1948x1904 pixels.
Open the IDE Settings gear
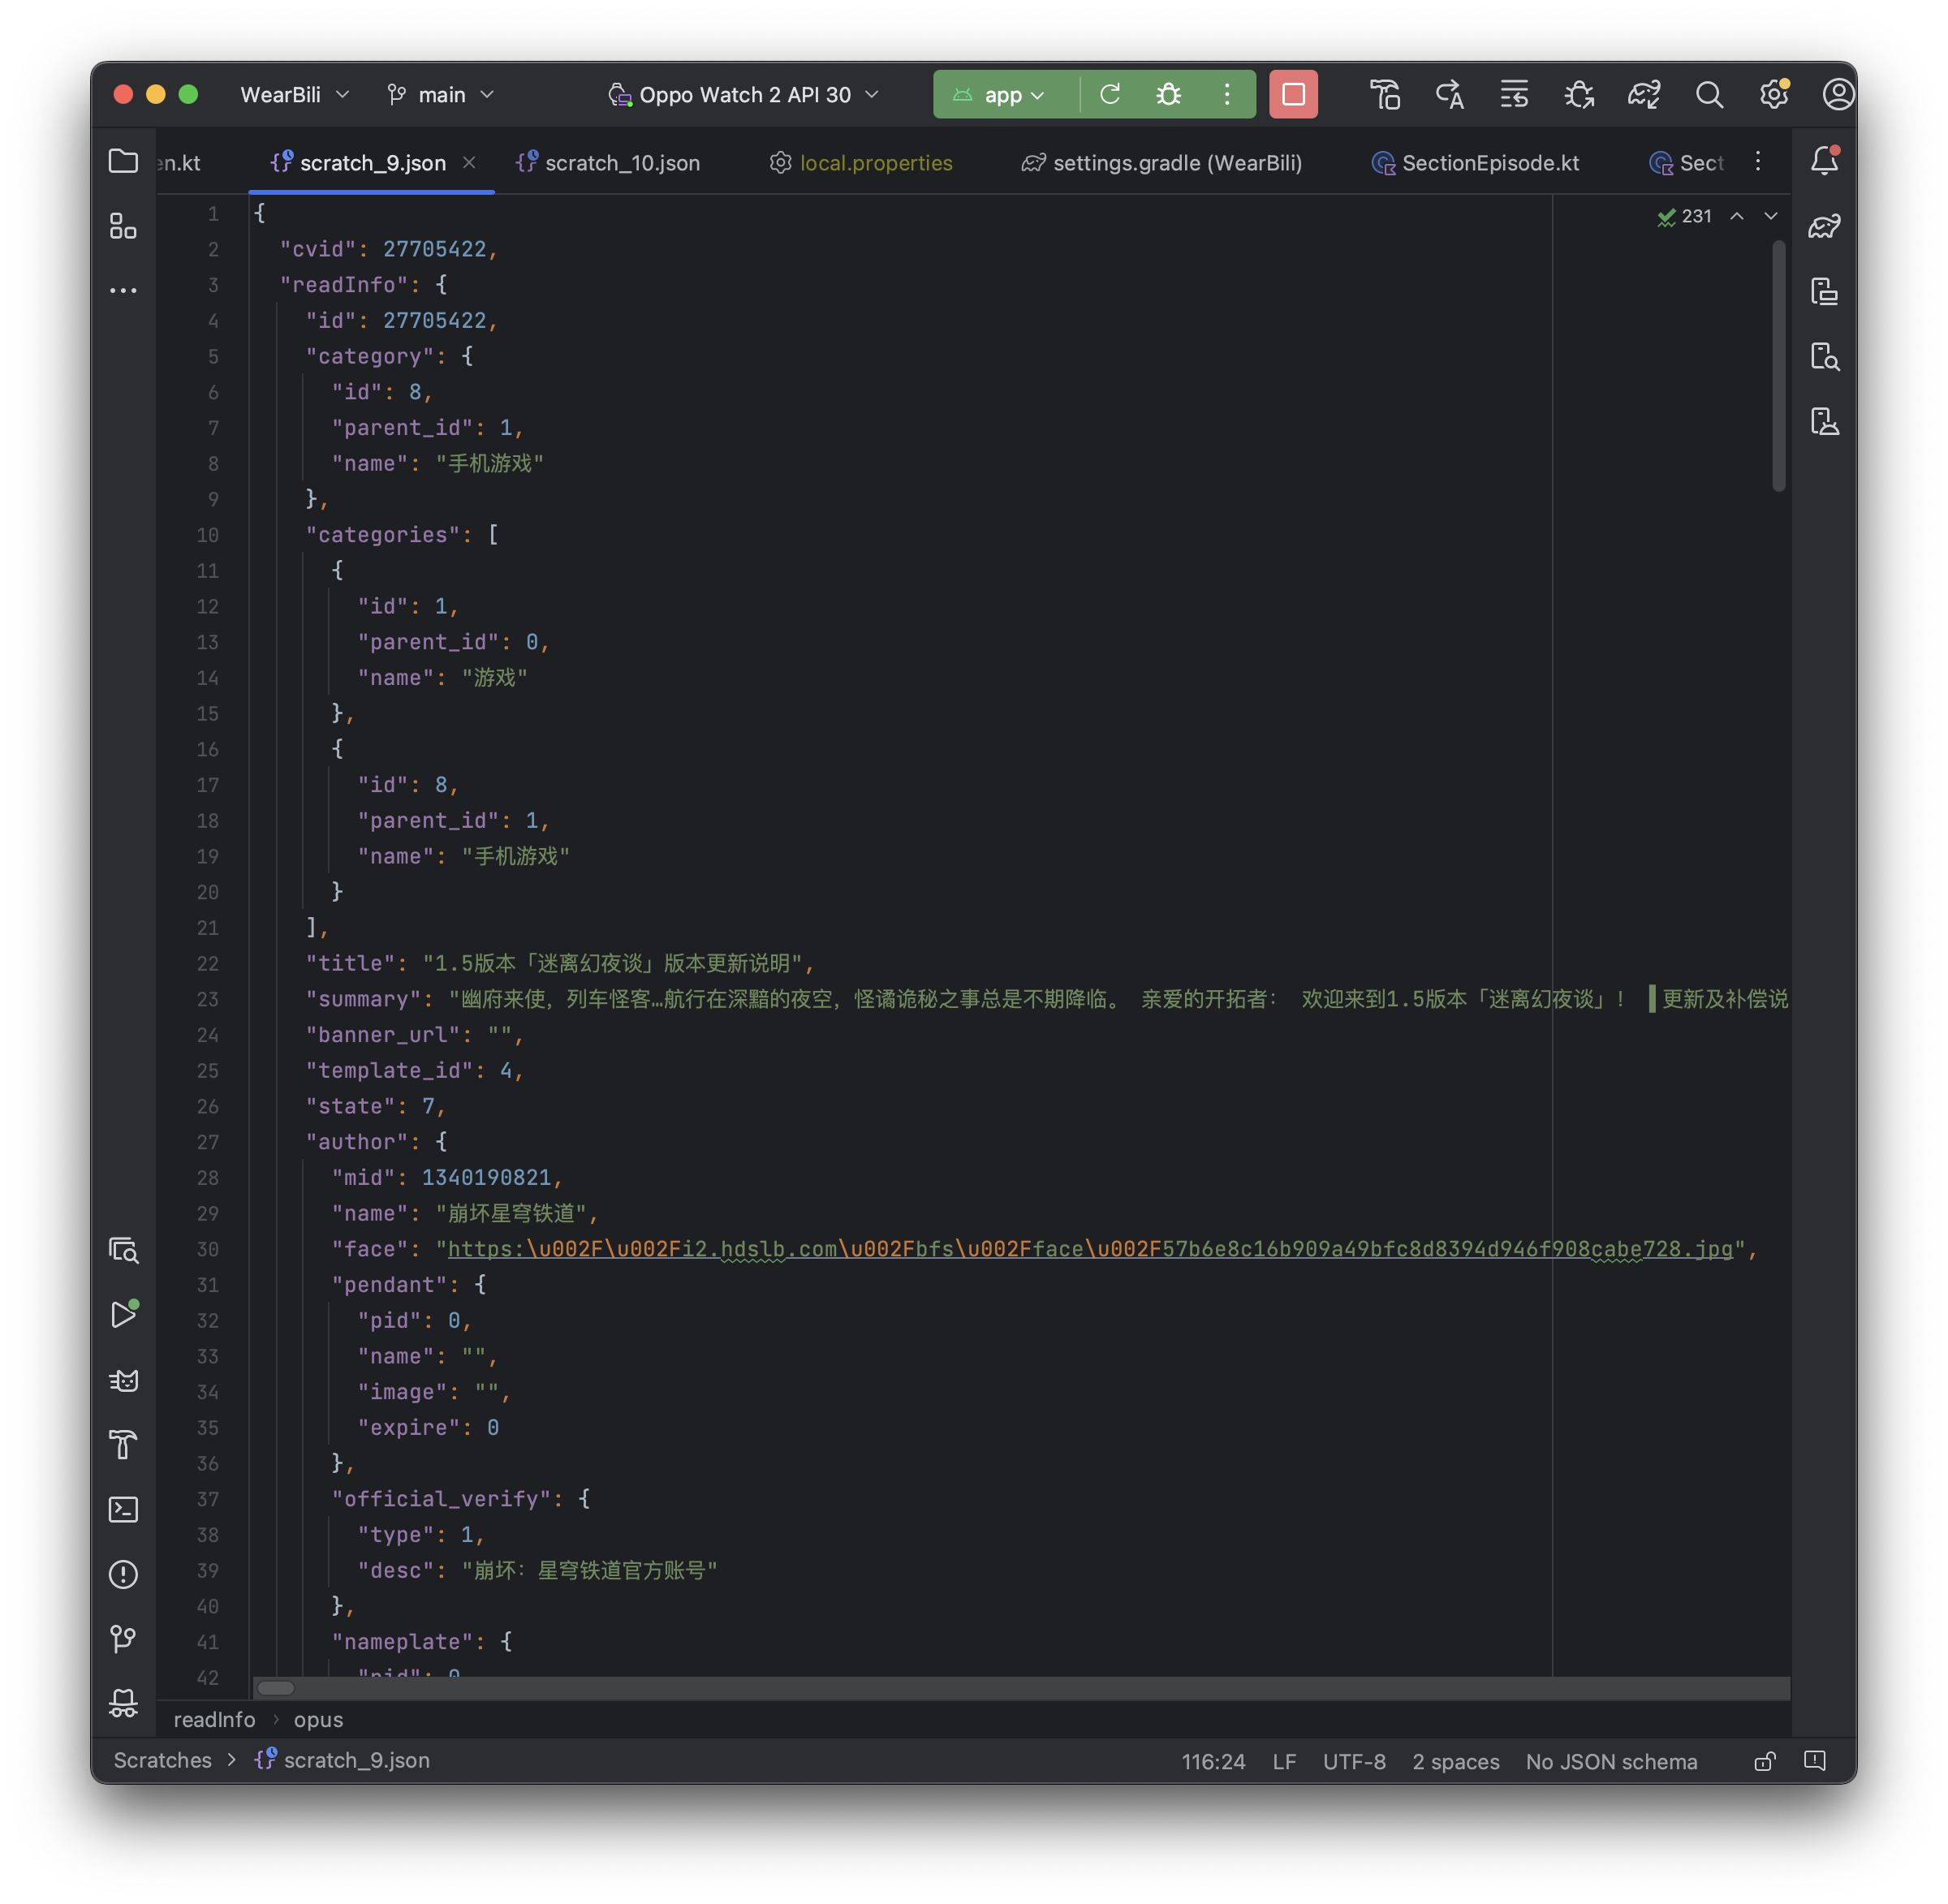tap(1775, 94)
